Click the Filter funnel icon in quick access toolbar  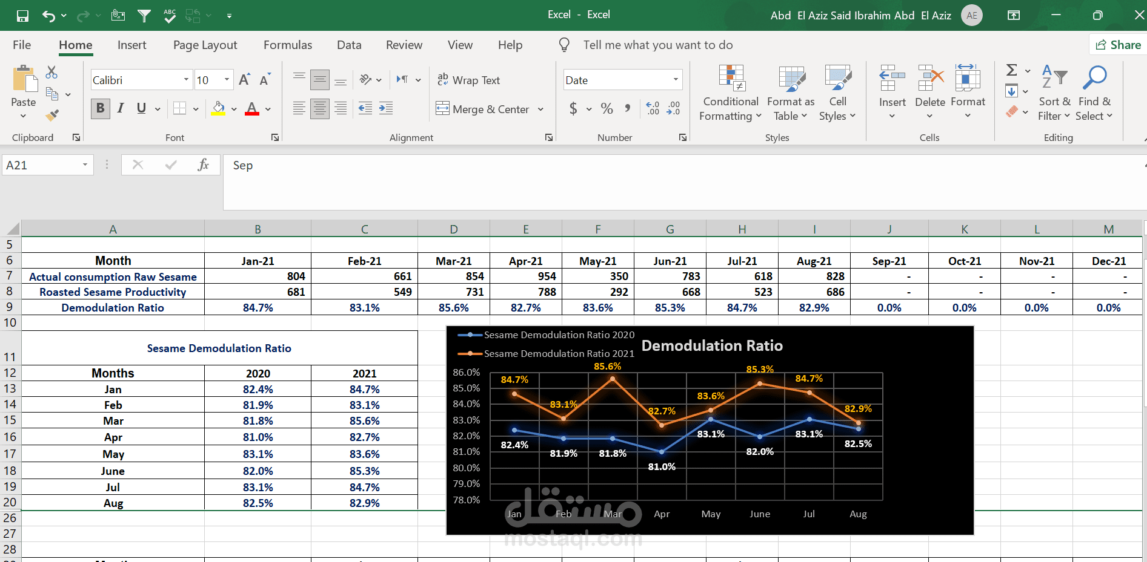(144, 16)
